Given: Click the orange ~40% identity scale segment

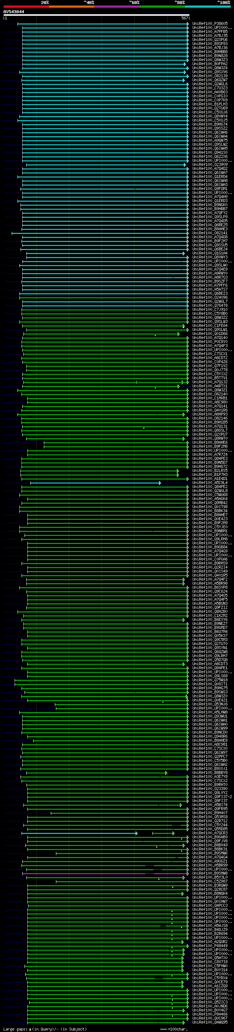Looking at the screenshot, I should [72, 7].
